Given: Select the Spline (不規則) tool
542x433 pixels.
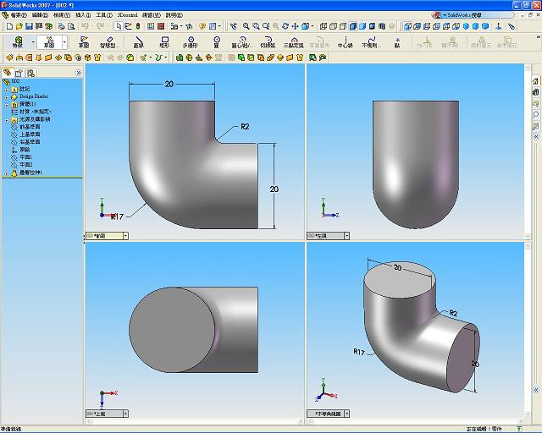Looking at the screenshot, I should pyautogui.click(x=371, y=42).
